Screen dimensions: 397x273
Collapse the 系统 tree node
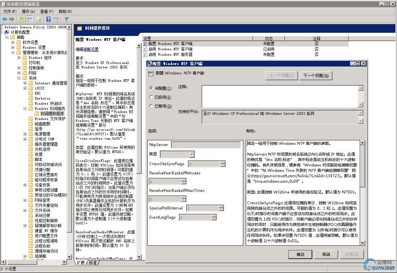click(19, 78)
